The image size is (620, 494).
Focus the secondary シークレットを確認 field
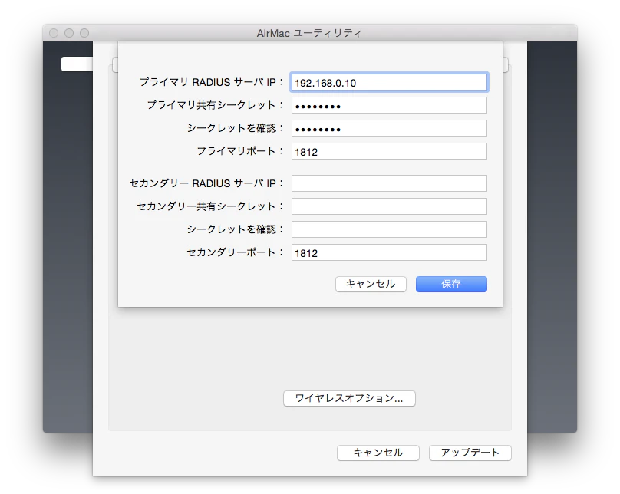[389, 229]
